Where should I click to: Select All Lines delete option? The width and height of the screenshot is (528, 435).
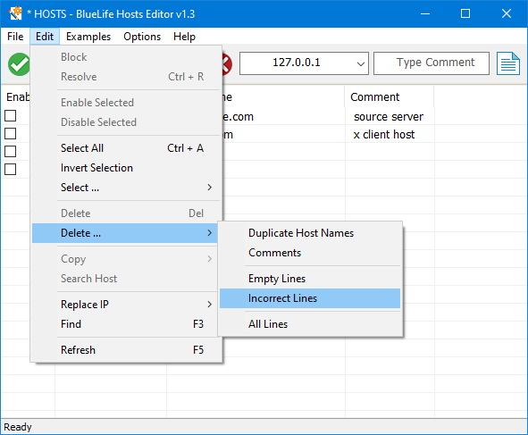click(x=310, y=324)
